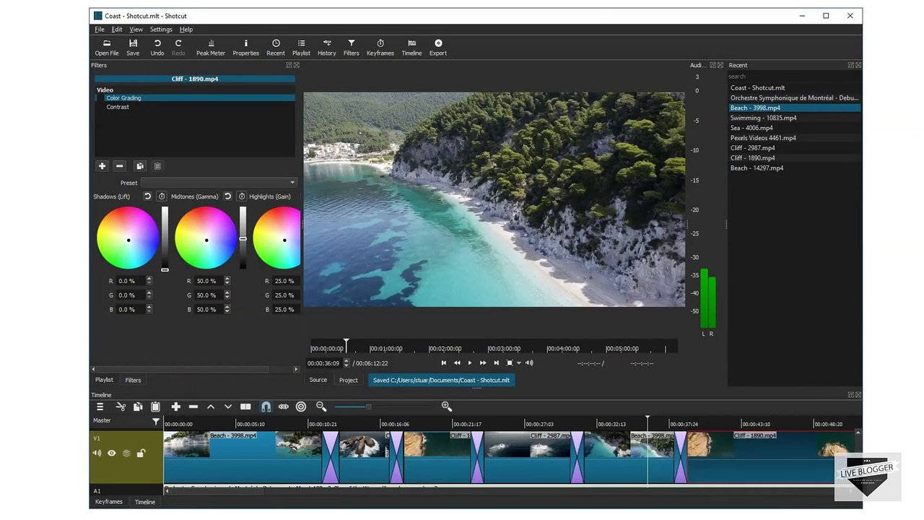Split clip at playhead in timeline
The image size is (924, 520).
(x=245, y=407)
